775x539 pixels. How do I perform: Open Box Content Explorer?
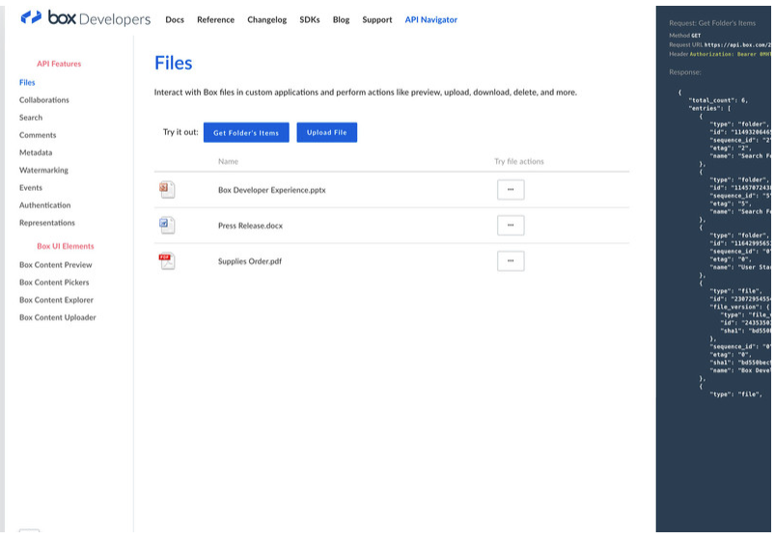tap(56, 300)
